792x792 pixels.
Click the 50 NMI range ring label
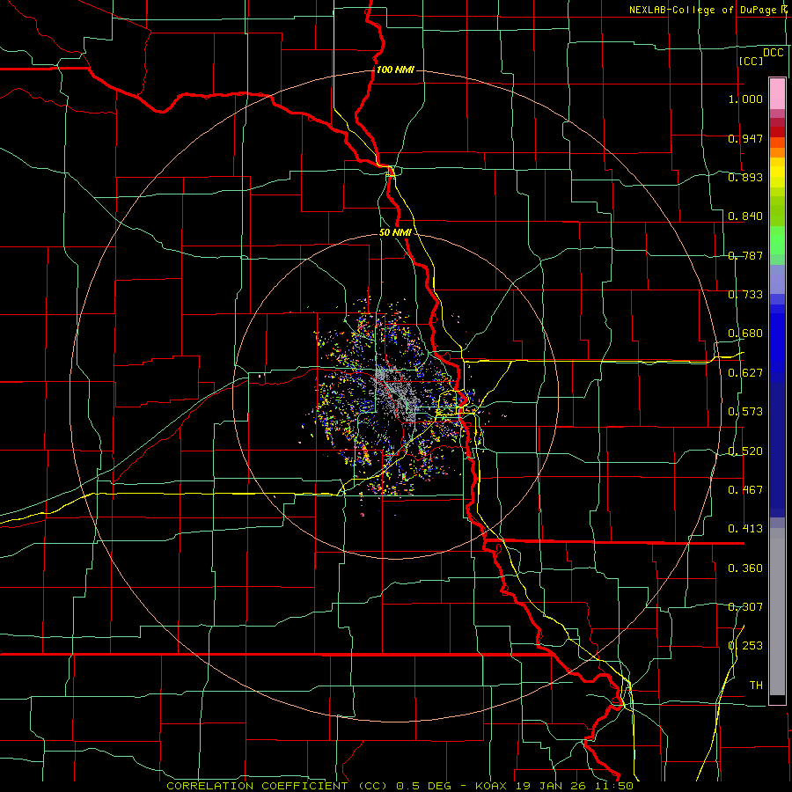point(395,233)
